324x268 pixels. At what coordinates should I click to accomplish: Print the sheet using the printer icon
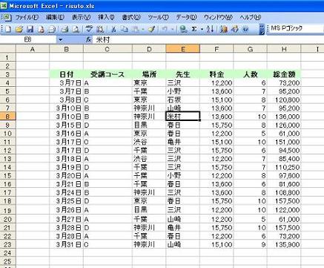(65, 29)
